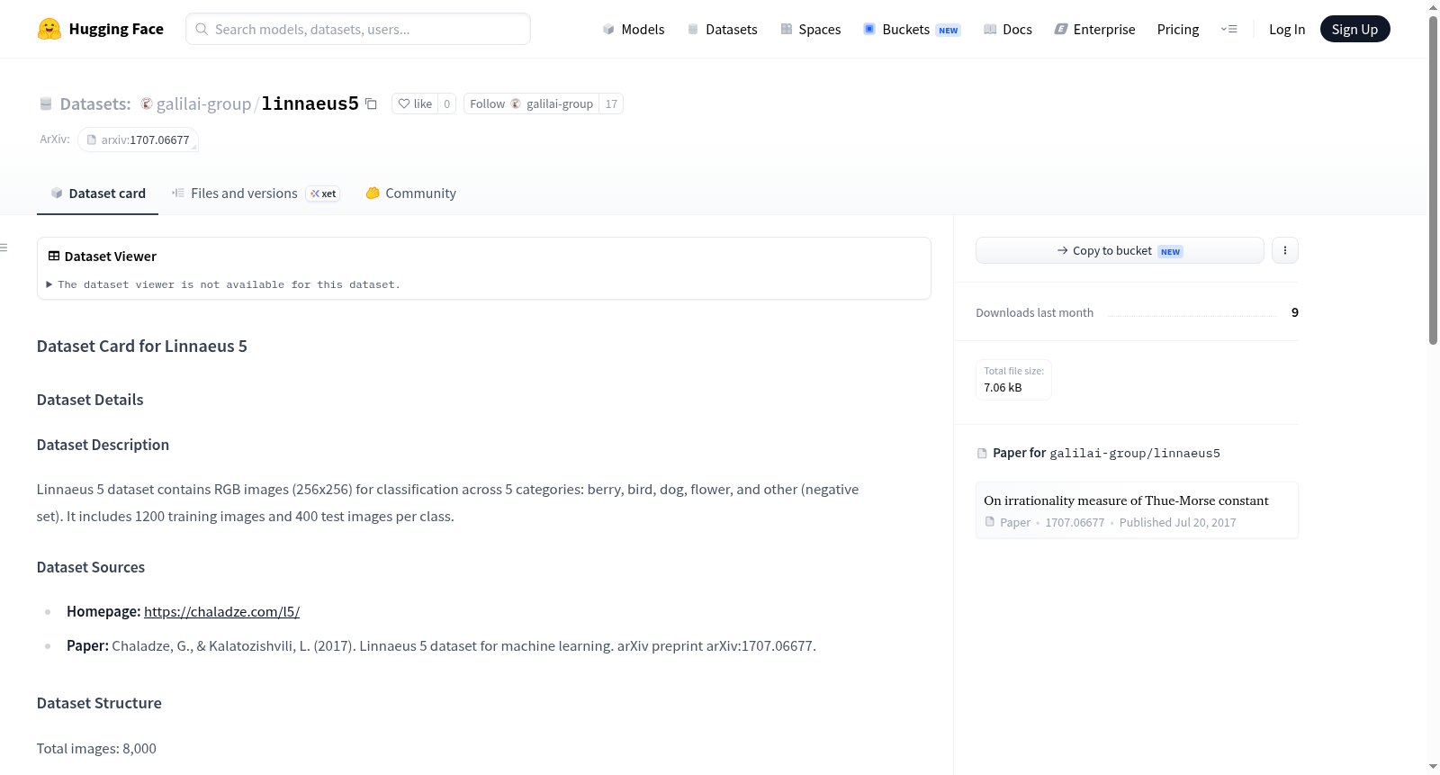The image size is (1440, 775).
Task: Click the Community tab emoji icon
Action: pos(373,193)
